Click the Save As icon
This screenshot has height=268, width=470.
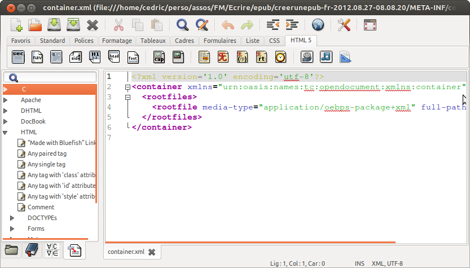73,25
